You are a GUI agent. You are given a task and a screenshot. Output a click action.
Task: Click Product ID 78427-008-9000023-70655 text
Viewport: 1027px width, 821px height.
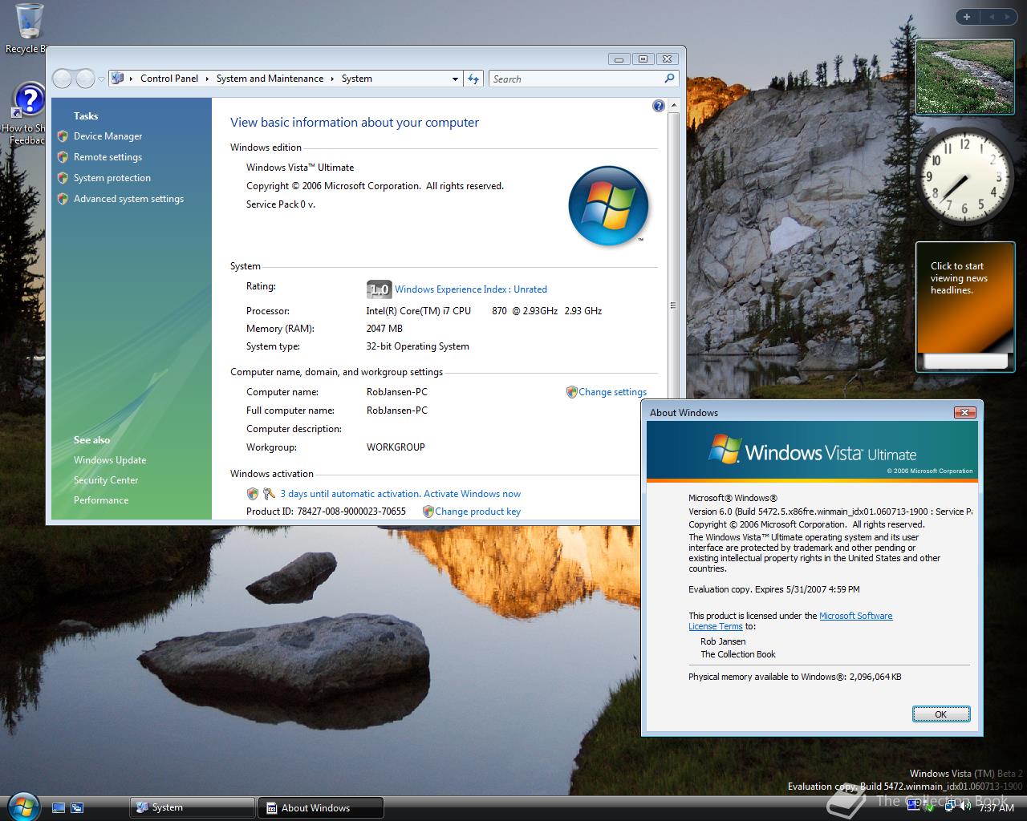click(326, 512)
